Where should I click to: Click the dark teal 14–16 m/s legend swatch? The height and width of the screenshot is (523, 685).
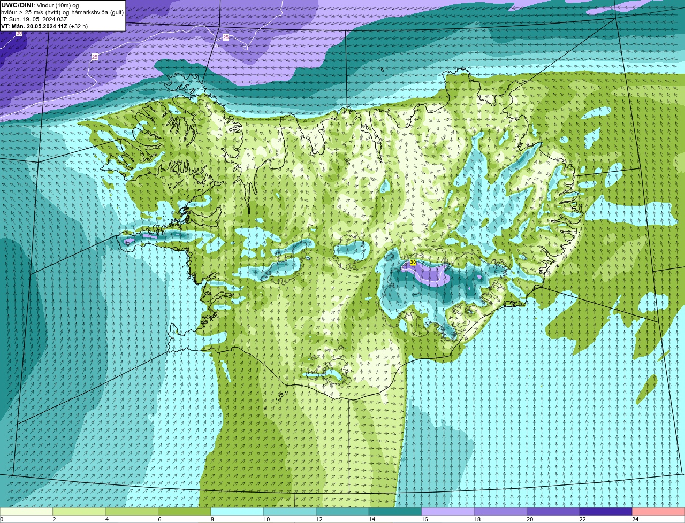(x=395, y=512)
